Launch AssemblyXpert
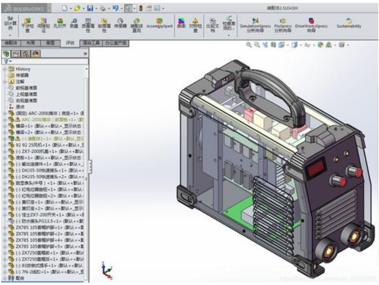Viewport: 379px width, 285px height. (160, 23)
